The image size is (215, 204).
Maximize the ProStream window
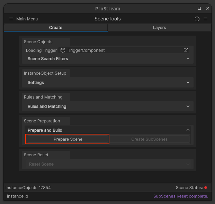coord(199,8)
